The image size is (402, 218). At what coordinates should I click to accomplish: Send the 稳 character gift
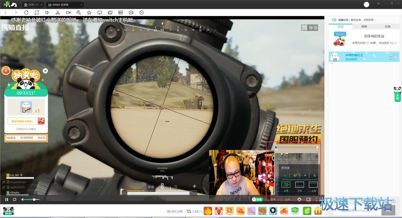coord(230,211)
